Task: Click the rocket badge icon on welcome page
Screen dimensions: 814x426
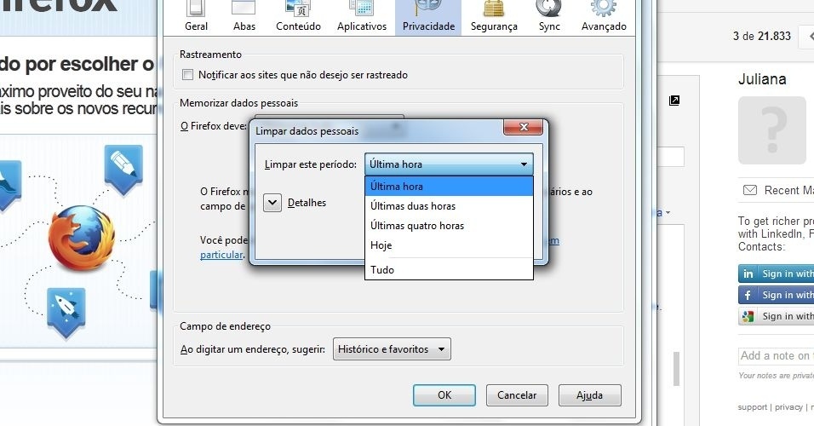Action: pyautogui.click(x=66, y=313)
